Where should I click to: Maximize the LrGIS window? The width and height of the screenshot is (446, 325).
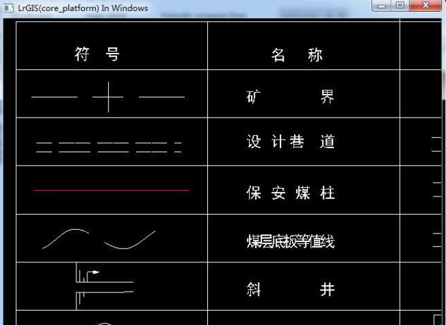pyautogui.click(x=401, y=6)
